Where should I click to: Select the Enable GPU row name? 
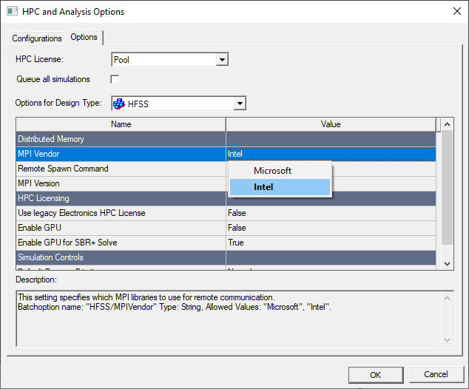(121, 228)
